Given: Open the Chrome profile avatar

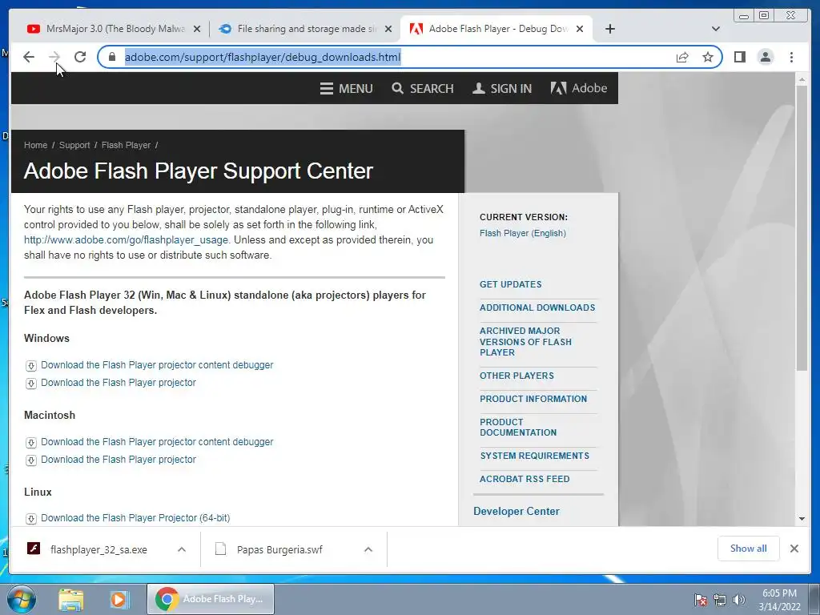Looking at the screenshot, I should pyautogui.click(x=765, y=57).
